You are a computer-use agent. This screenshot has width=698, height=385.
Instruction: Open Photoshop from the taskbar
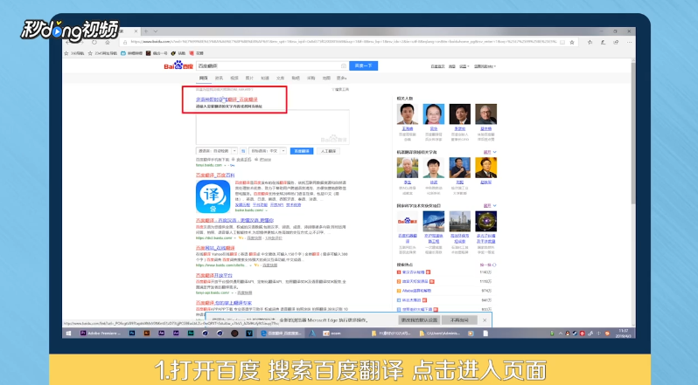click(132, 333)
